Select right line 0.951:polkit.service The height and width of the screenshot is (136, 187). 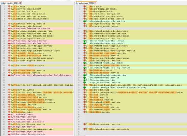tap(98, 112)
